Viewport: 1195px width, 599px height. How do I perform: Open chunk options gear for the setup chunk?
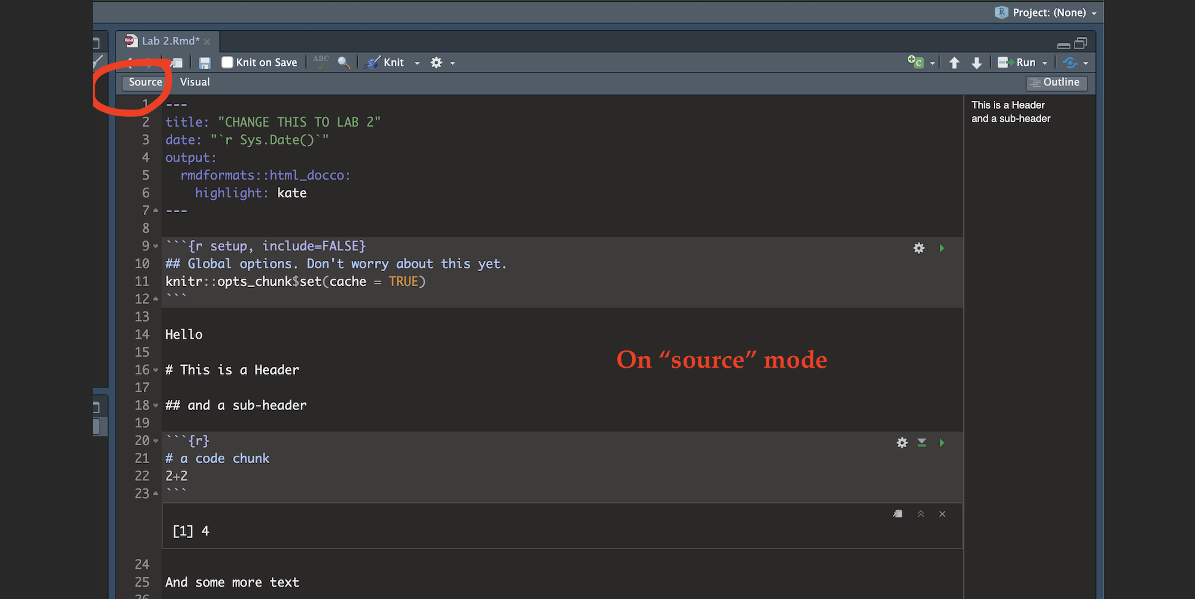click(x=918, y=248)
